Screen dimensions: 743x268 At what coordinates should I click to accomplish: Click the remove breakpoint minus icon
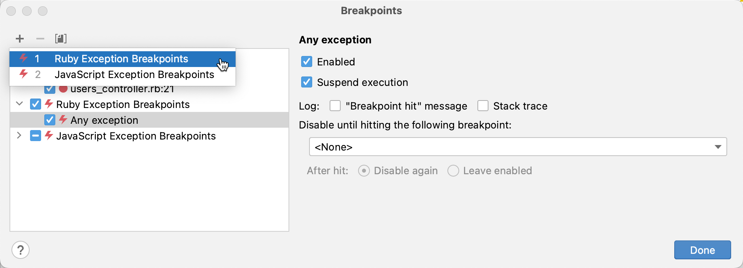click(x=40, y=39)
